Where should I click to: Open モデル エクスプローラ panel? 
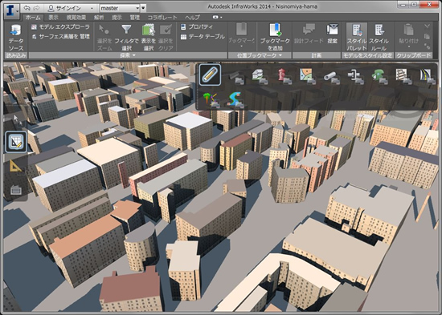pos(60,27)
